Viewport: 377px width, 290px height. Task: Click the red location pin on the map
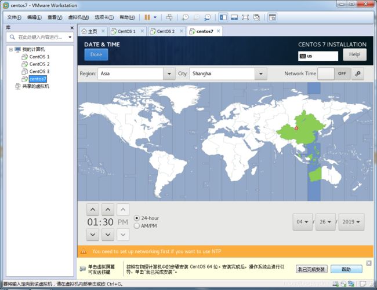(296, 128)
